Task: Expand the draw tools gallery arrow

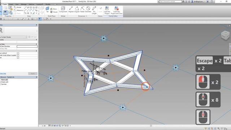Action: coord(39,13)
